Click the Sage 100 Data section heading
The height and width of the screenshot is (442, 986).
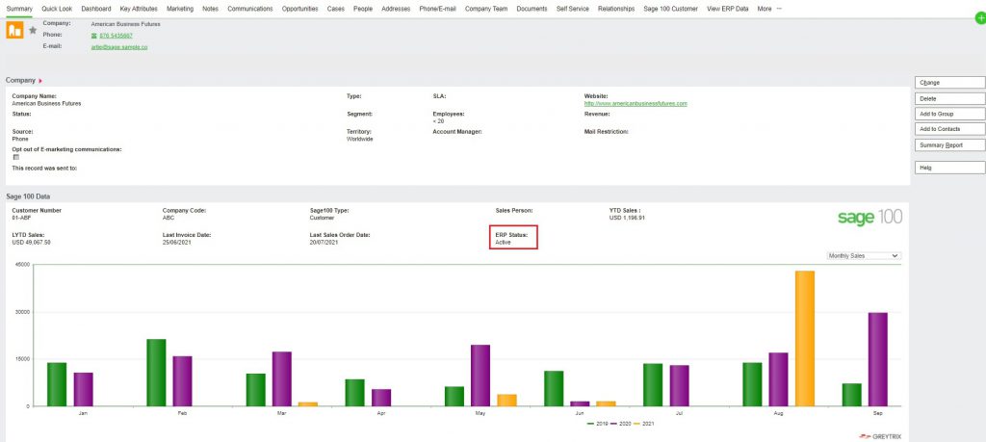click(x=28, y=196)
